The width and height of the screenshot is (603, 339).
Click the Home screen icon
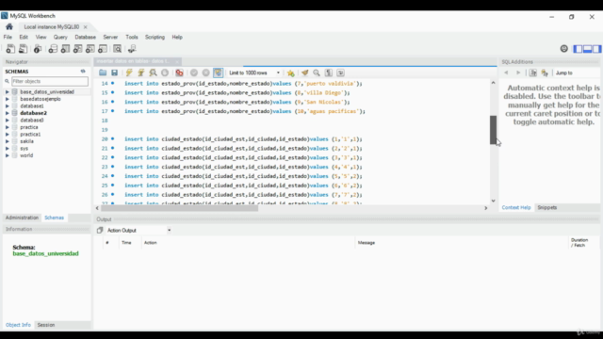point(9,27)
